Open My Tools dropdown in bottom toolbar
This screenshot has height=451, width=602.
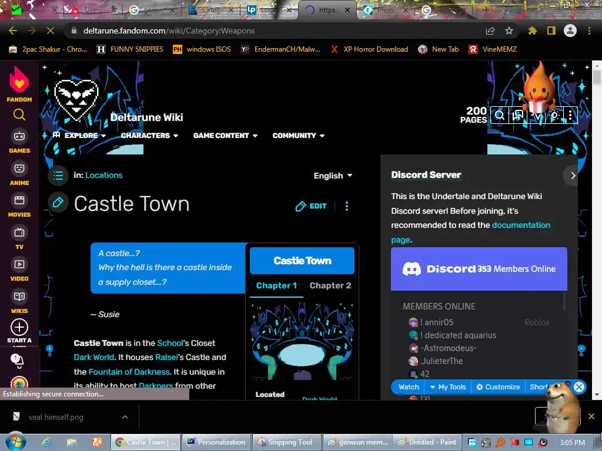447,387
